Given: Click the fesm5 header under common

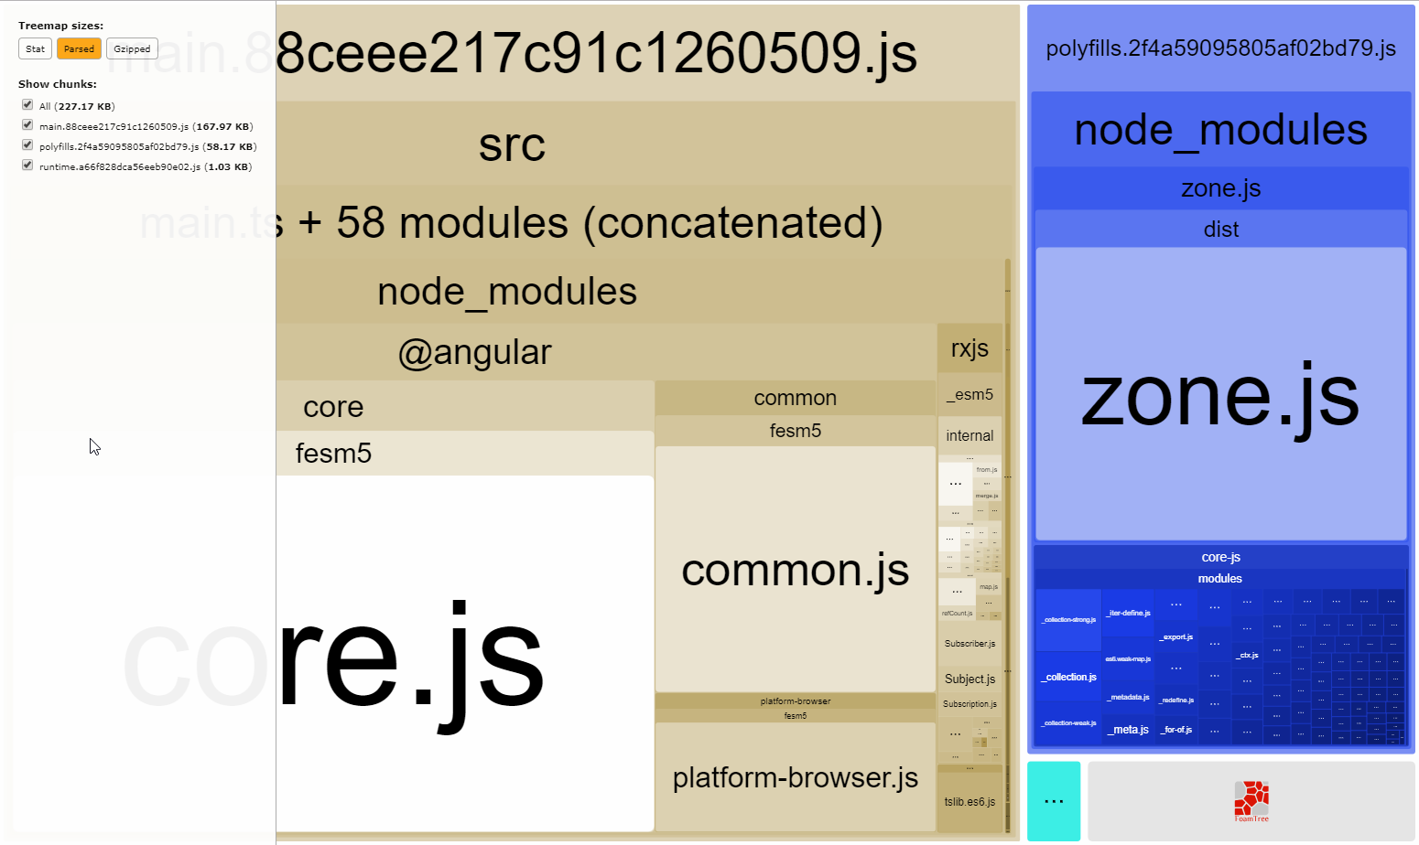Looking at the screenshot, I should point(796,431).
